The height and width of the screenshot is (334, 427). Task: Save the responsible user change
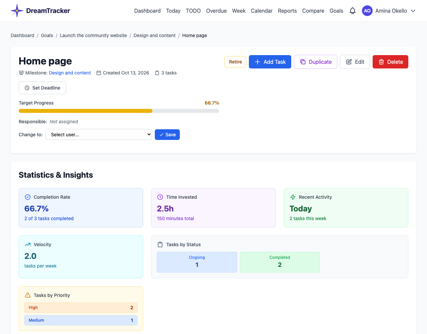click(167, 135)
